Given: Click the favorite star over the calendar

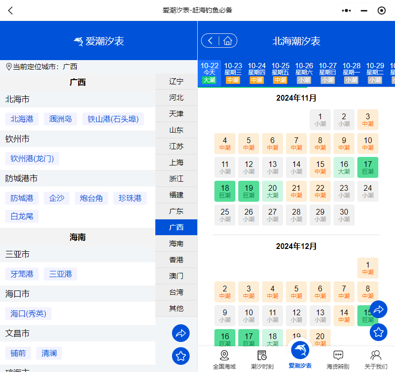Looking at the screenshot, I should click(378, 332).
